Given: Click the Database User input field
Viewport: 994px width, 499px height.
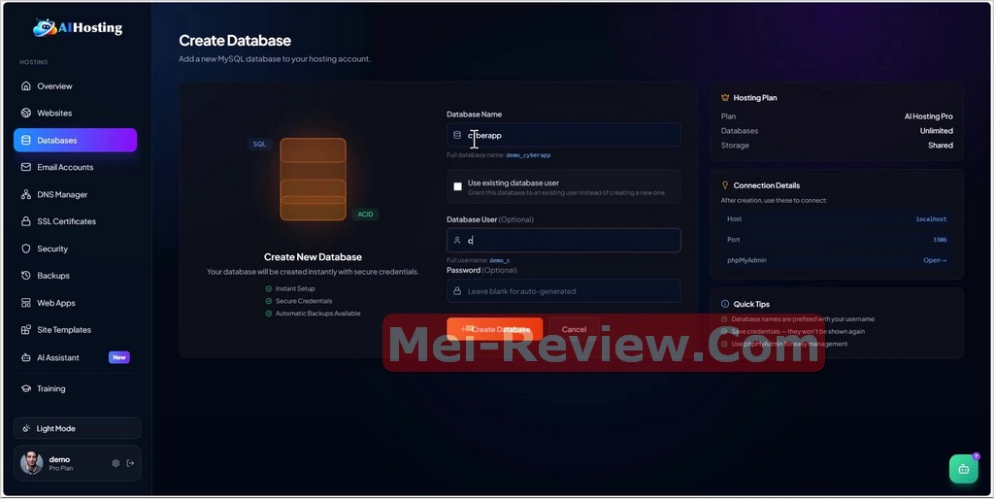Looking at the screenshot, I should [x=564, y=241].
